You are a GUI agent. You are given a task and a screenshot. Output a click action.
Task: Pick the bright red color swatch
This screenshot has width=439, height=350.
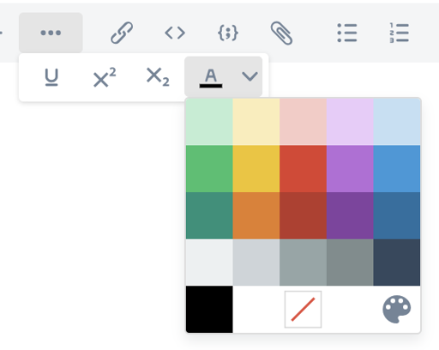(x=303, y=169)
